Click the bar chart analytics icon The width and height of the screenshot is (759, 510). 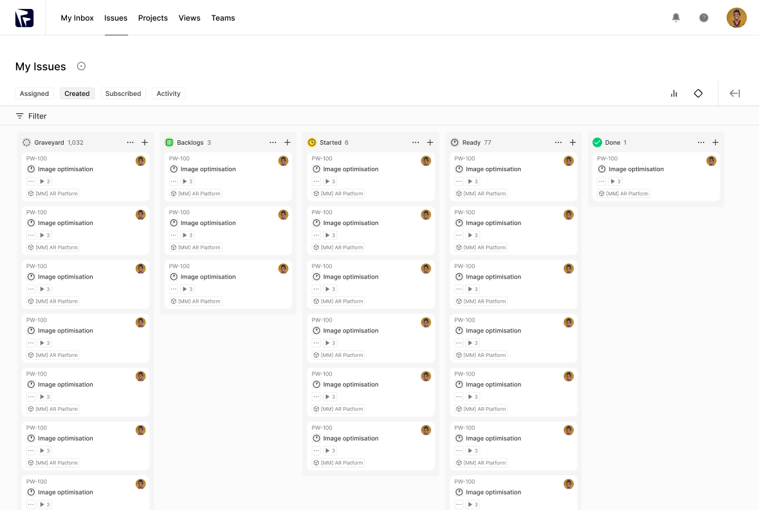tap(674, 93)
